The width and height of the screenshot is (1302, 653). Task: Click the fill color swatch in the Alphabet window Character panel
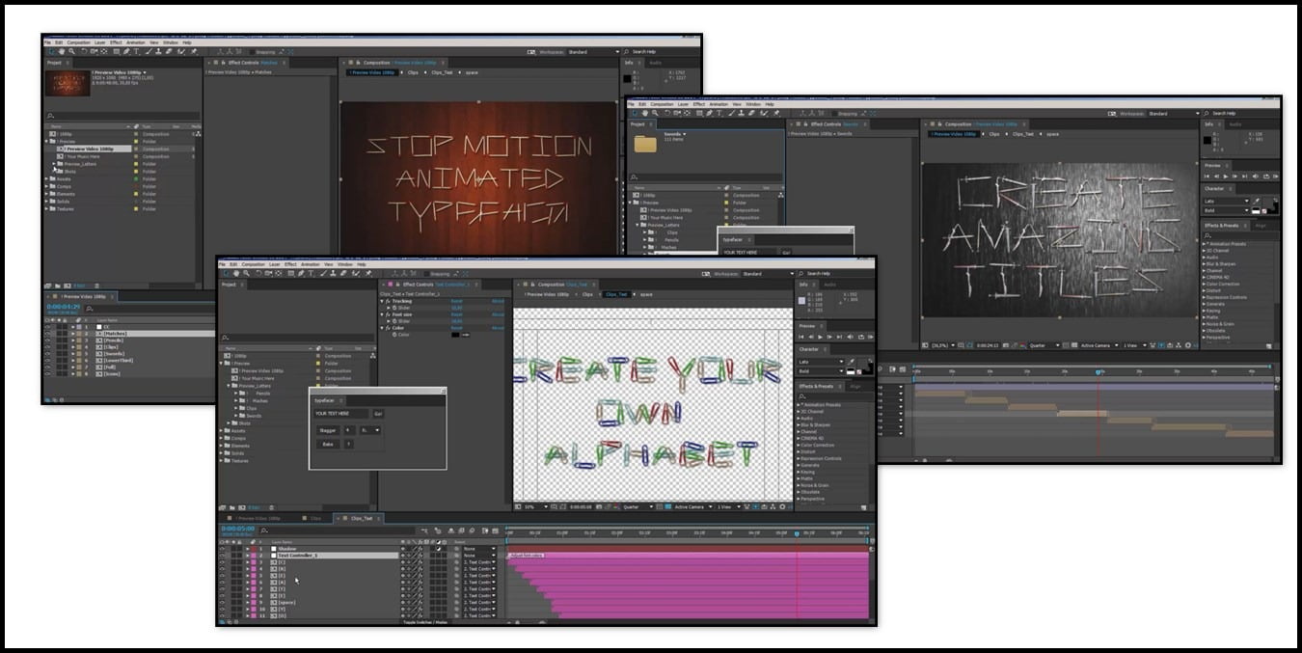862,362
